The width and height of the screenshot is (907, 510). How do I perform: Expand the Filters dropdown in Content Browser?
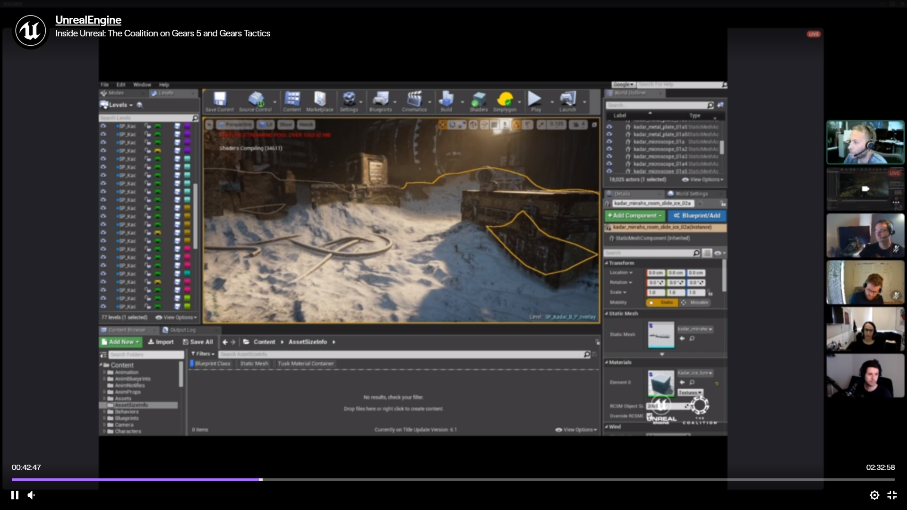pyautogui.click(x=203, y=354)
